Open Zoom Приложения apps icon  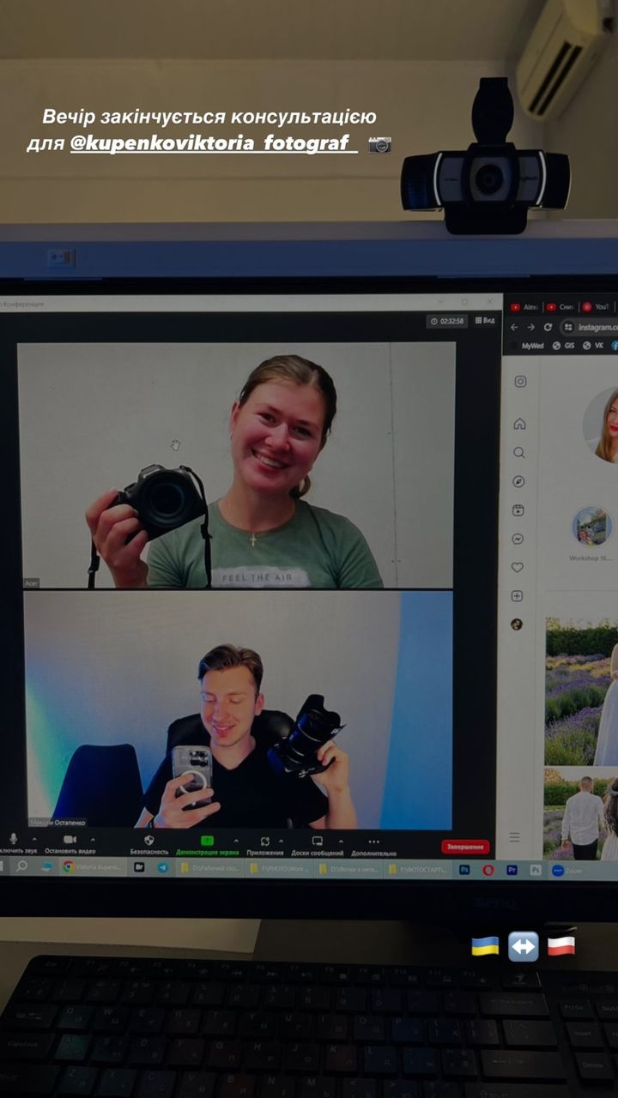tap(265, 842)
